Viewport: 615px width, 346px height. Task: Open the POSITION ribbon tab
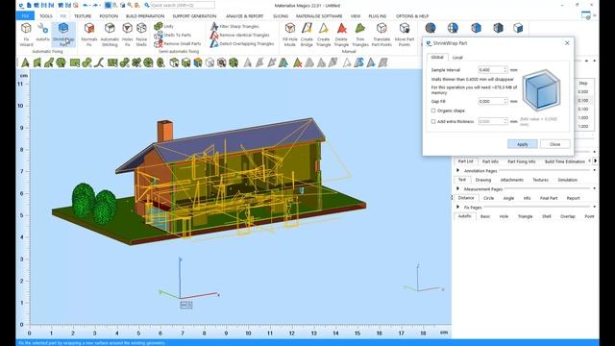pyautogui.click(x=109, y=16)
